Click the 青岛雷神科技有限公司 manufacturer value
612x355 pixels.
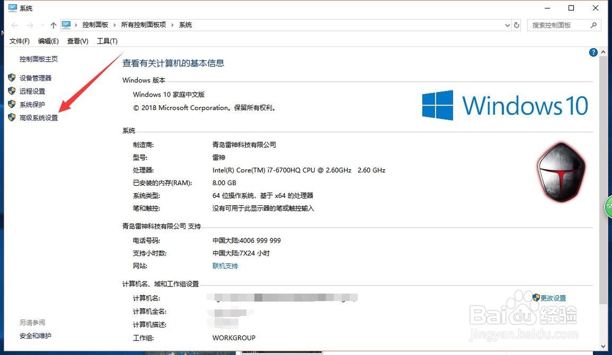244,145
